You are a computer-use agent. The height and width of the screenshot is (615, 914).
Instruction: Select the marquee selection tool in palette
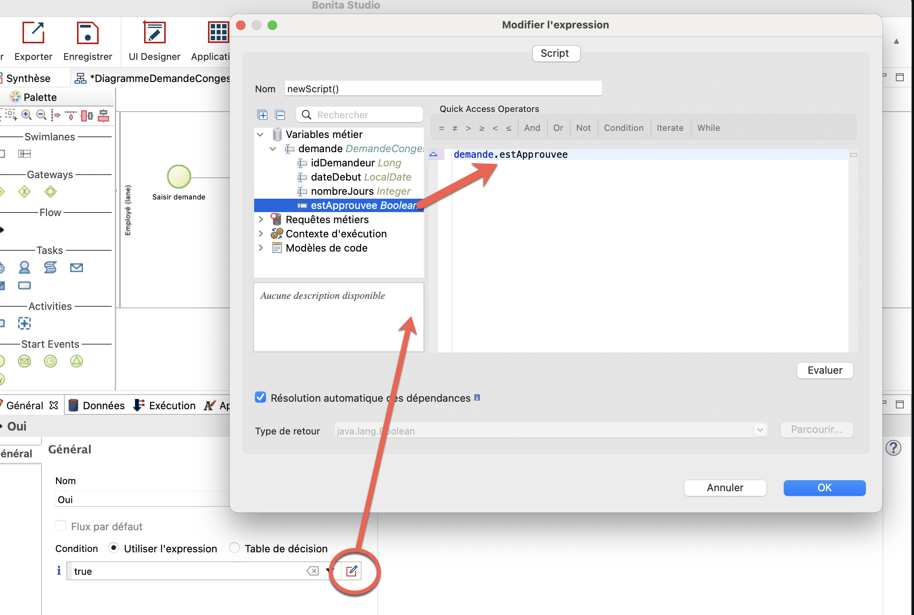(11, 115)
